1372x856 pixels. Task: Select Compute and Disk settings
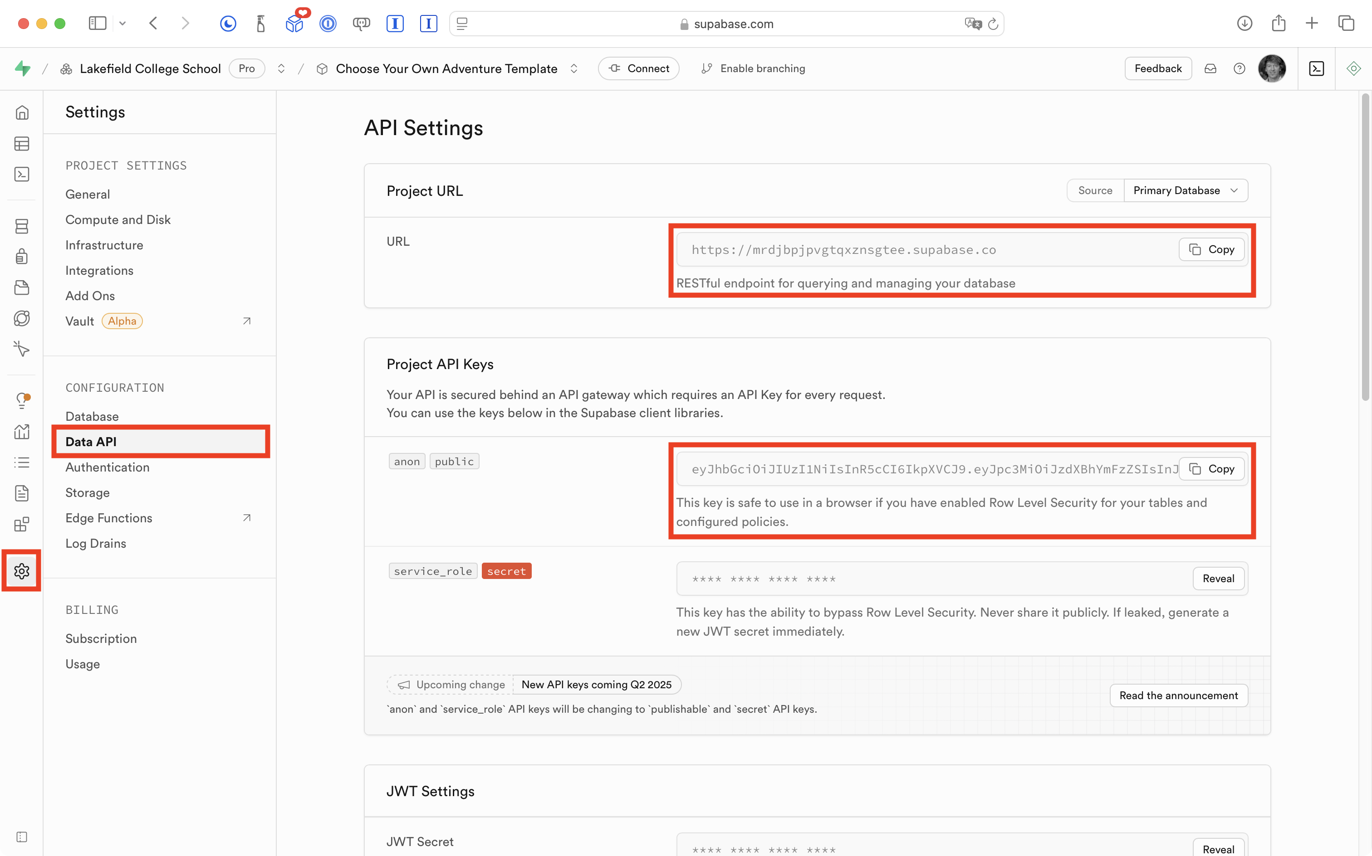tap(118, 219)
